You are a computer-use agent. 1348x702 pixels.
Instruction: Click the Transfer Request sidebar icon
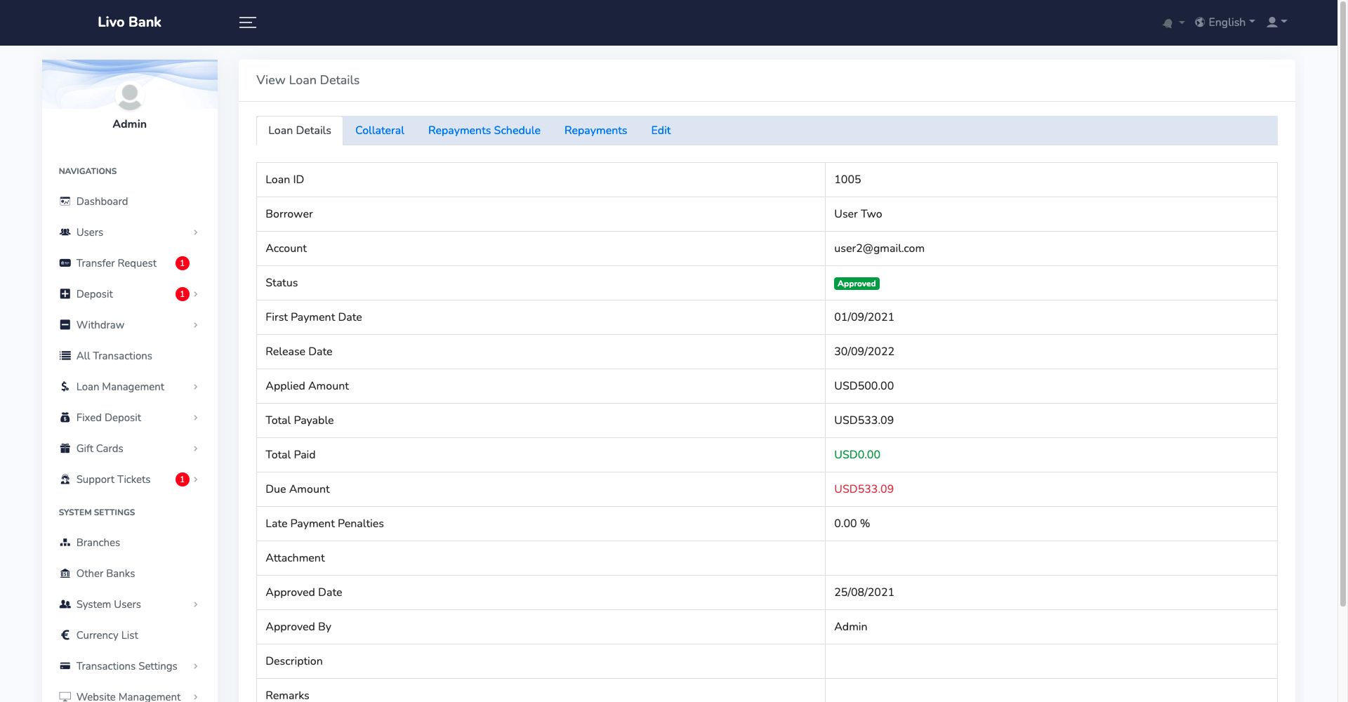click(65, 263)
